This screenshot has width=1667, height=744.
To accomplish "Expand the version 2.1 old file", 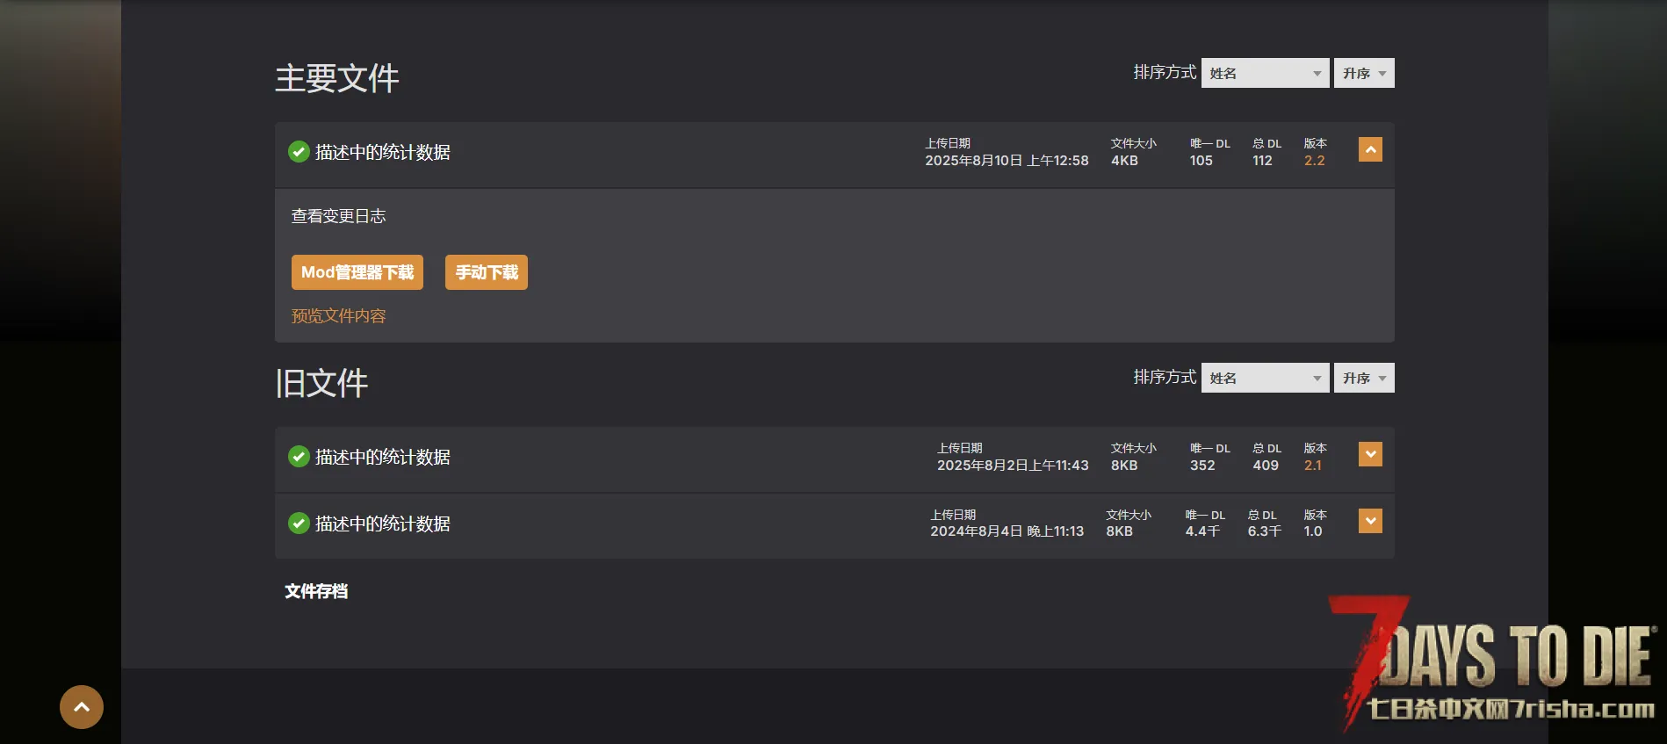I will [1370, 454].
